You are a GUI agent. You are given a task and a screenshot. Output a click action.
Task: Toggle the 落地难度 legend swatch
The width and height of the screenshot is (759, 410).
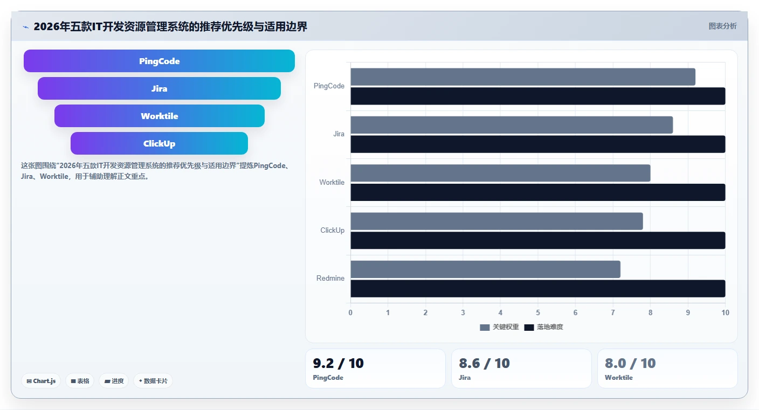529,328
